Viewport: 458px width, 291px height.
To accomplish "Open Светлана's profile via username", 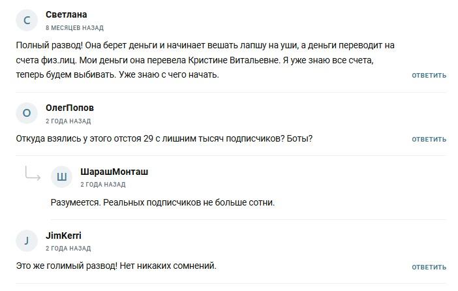I will click(66, 14).
